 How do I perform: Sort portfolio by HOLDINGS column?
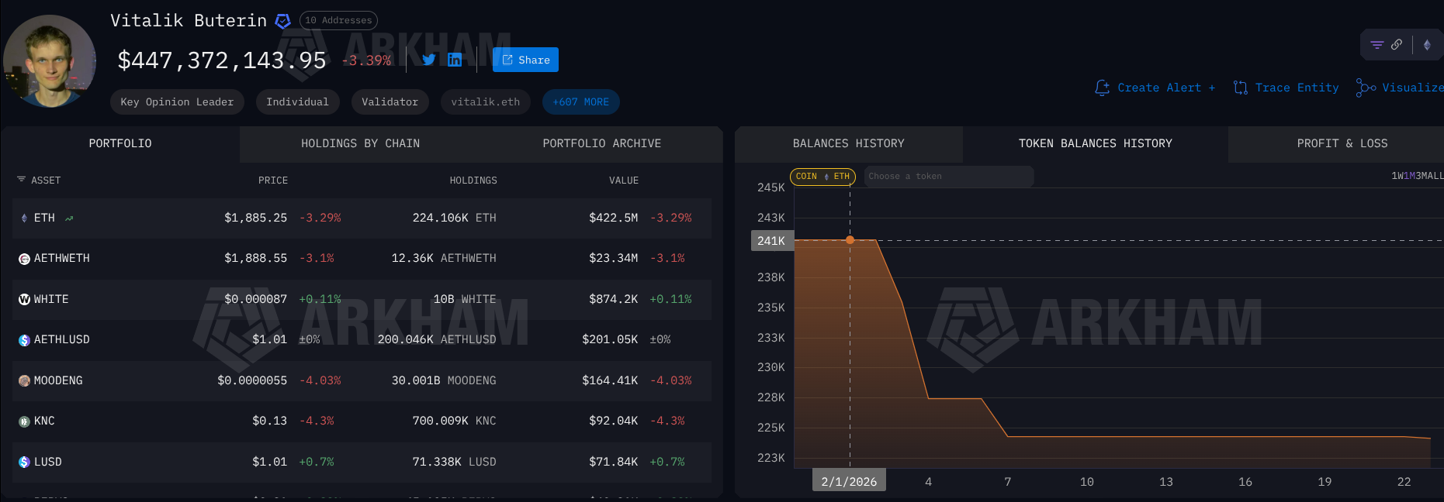(x=473, y=181)
